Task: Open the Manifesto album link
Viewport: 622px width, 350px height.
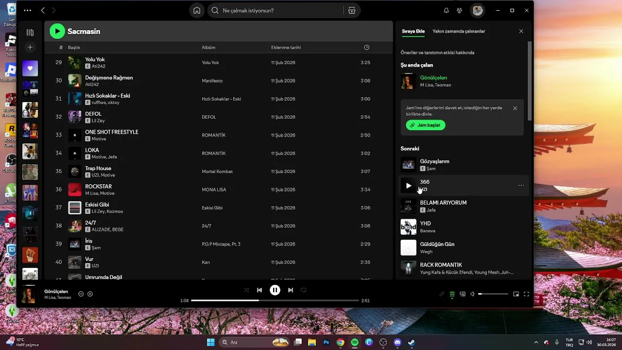Action: [212, 81]
